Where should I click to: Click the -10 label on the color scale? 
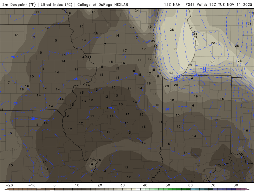[32, 185]
